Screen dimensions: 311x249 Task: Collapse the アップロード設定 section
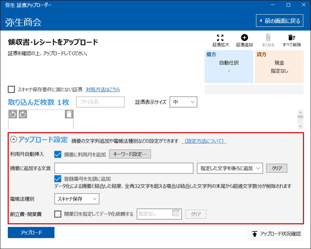[14, 140]
